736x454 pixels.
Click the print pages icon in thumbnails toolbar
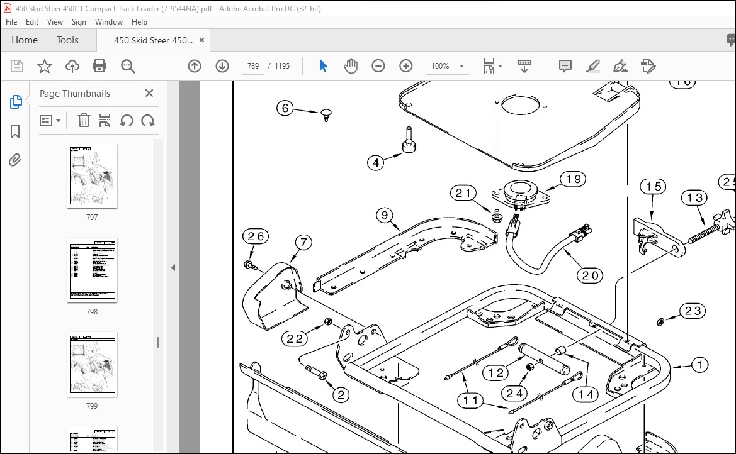(x=105, y=121)
